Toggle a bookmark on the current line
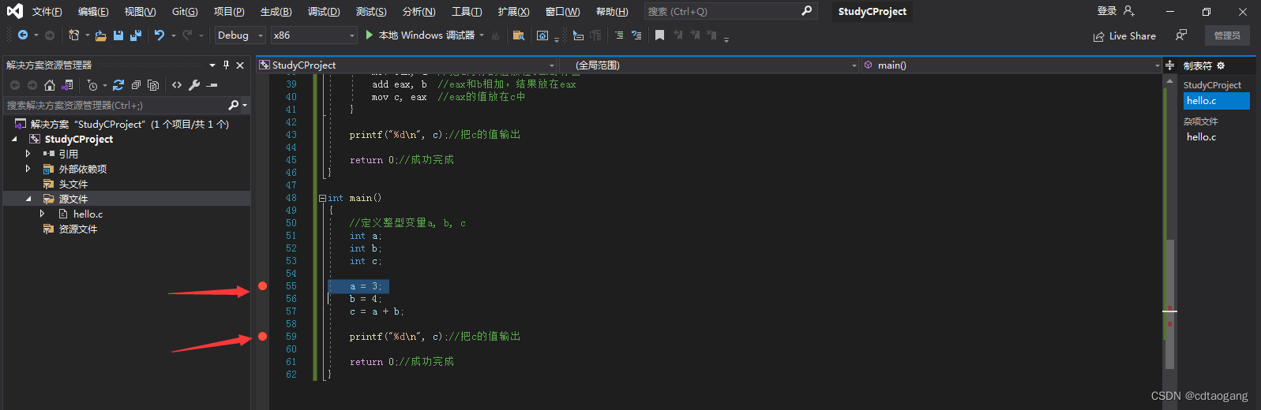 pos(660,35)
